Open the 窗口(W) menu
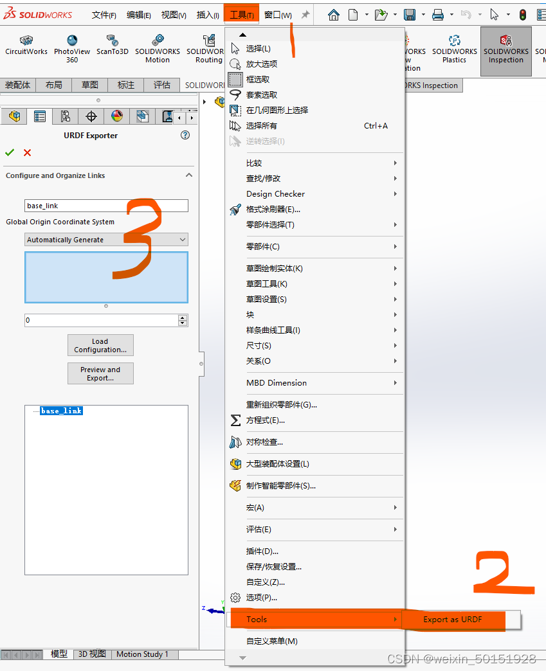 (278, 15)
